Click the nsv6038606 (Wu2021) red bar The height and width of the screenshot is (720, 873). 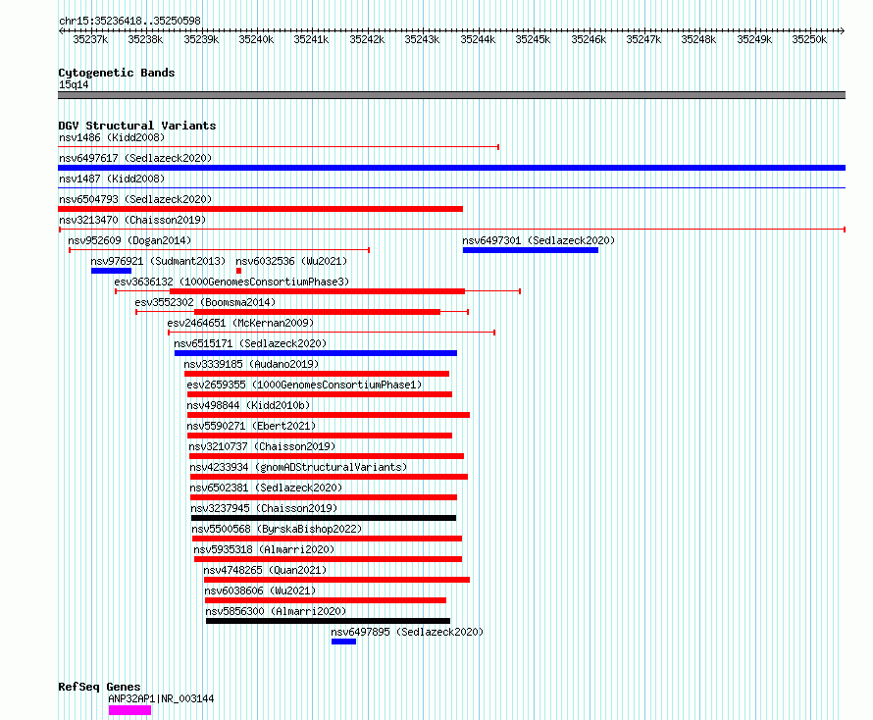326,600
